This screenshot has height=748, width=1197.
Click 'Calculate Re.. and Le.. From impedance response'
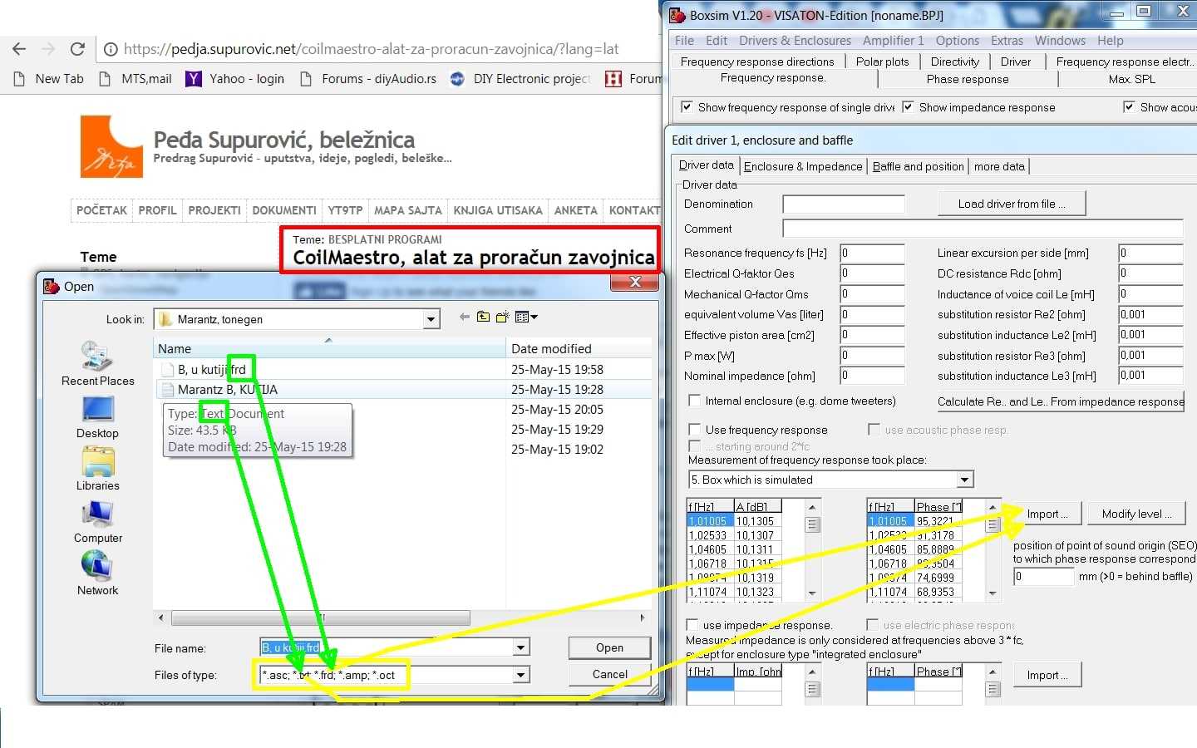(x=1061, y=401)
